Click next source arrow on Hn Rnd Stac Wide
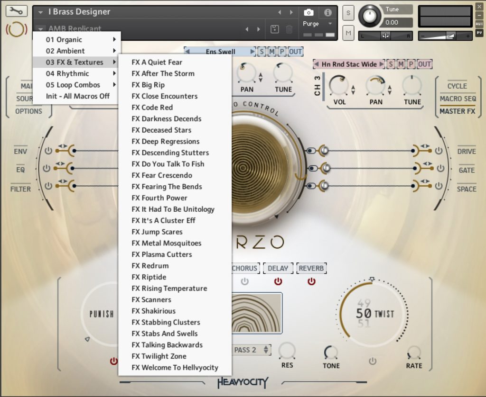486x397 pixels. tap(382, 64)
